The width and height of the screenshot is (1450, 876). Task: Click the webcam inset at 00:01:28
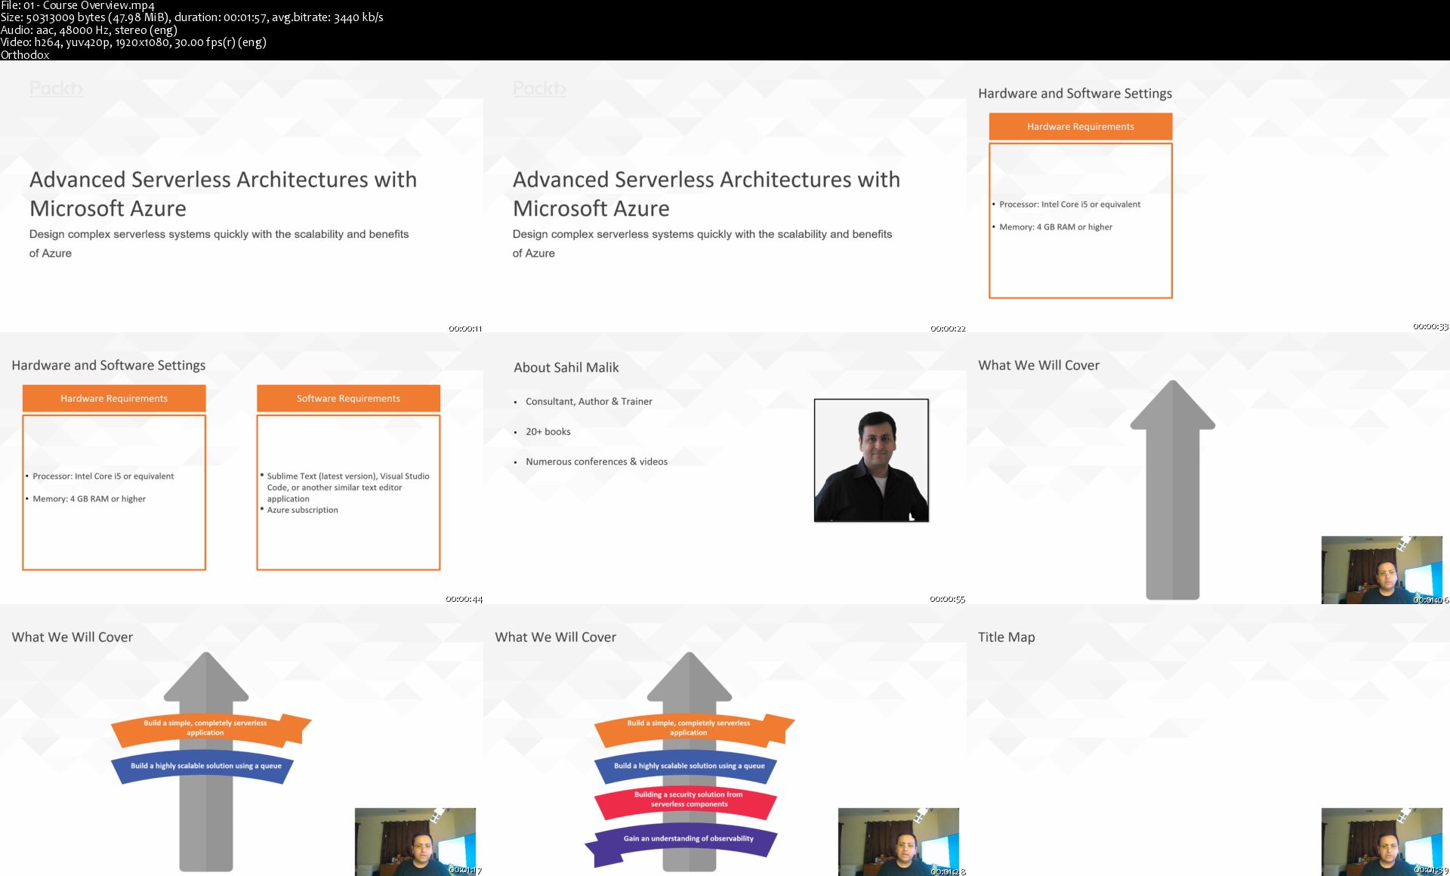(899, 841)
